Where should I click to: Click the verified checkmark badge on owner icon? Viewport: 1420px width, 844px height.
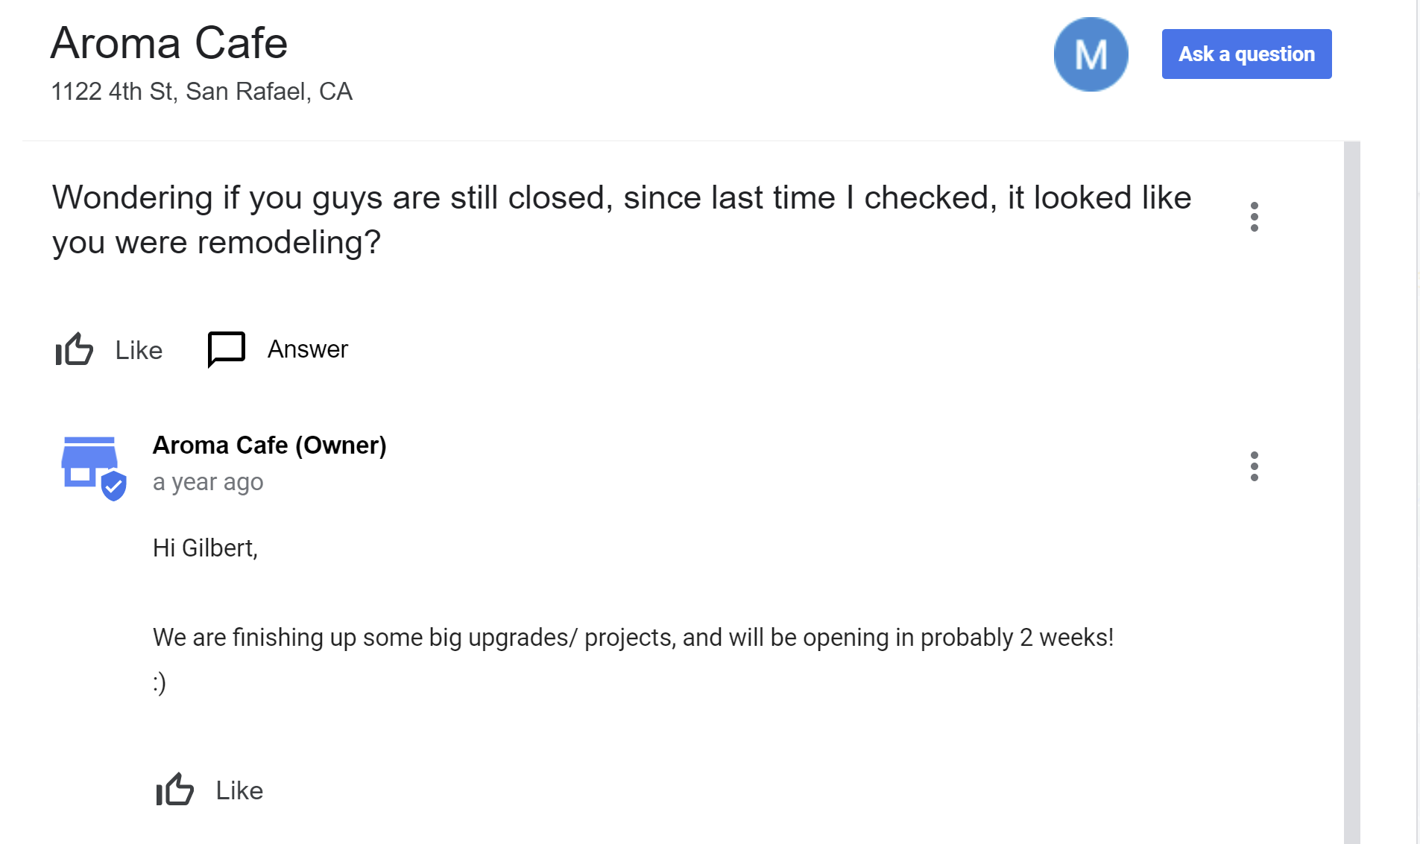113,486
